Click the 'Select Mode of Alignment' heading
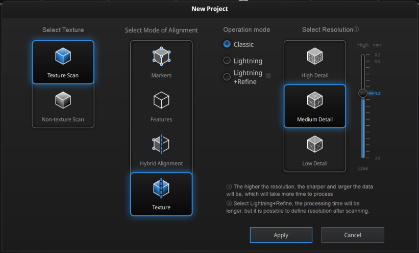The image size is (419, 253). click(161, 30)
